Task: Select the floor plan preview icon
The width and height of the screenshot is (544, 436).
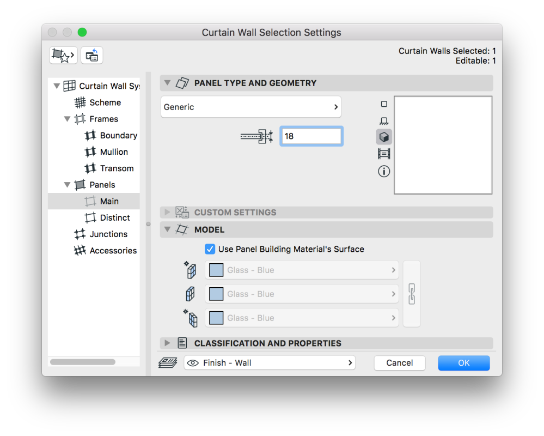Action: pos(384,120)
